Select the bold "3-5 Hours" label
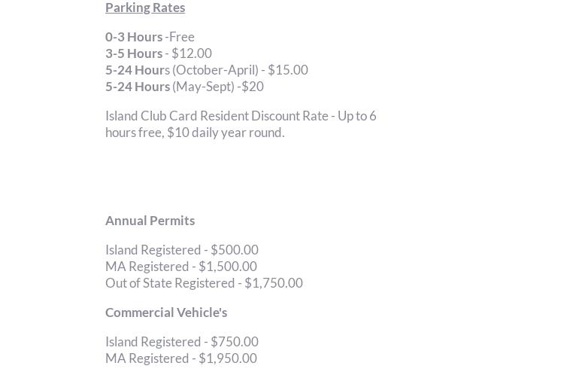 point(134,53)
